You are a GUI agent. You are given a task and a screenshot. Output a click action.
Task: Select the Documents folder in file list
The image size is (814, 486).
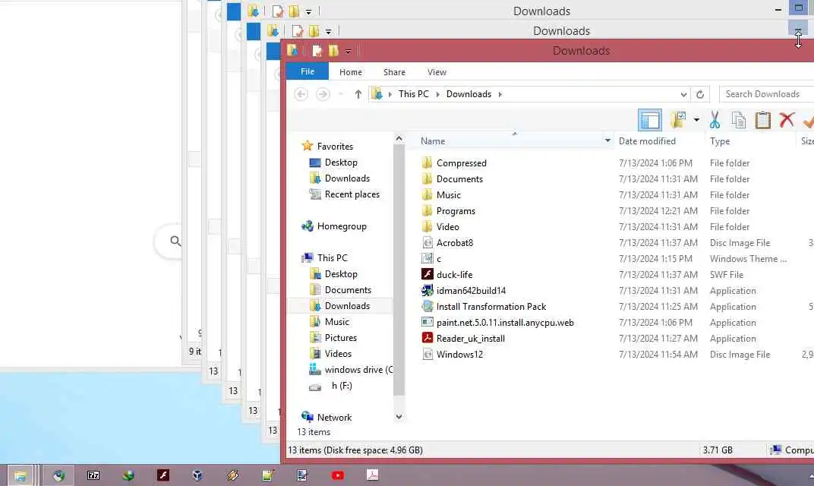459,179
